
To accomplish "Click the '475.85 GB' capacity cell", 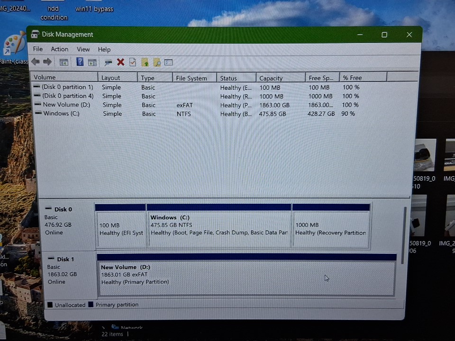I will pyautogui.click(x=273, y=114).
